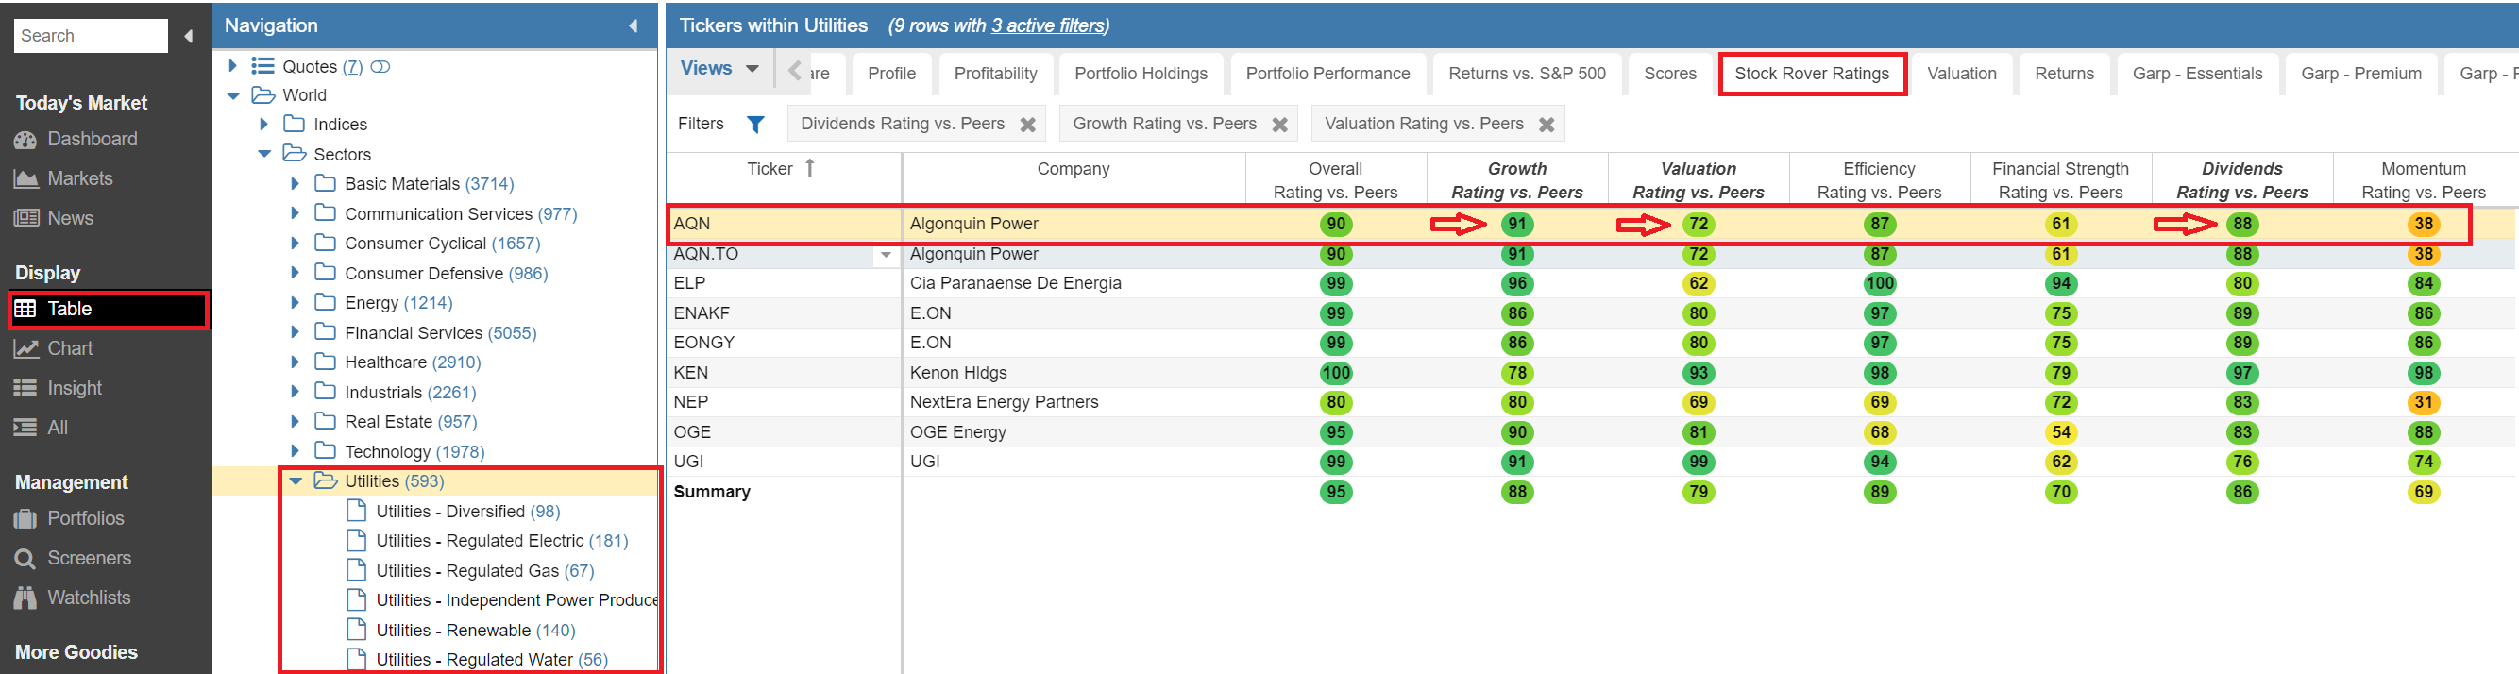The image size is (2519, 674).
Task: Open the 3 active filters link
Action: click(1048, 26)
